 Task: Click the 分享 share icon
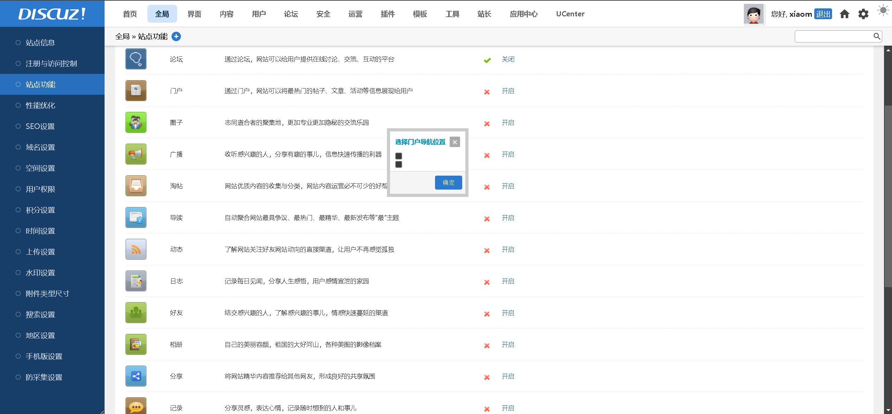pos(136,376)
